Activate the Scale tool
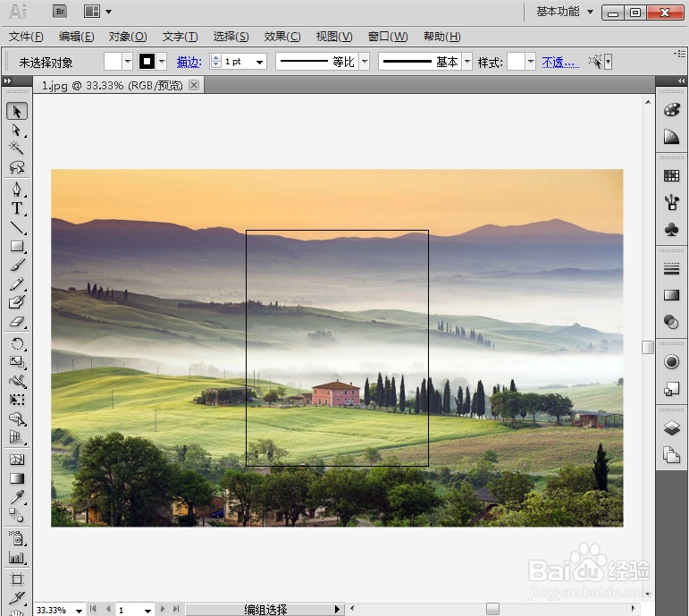The width and height of the screenshot is (689, 616). tap(17, 362)
